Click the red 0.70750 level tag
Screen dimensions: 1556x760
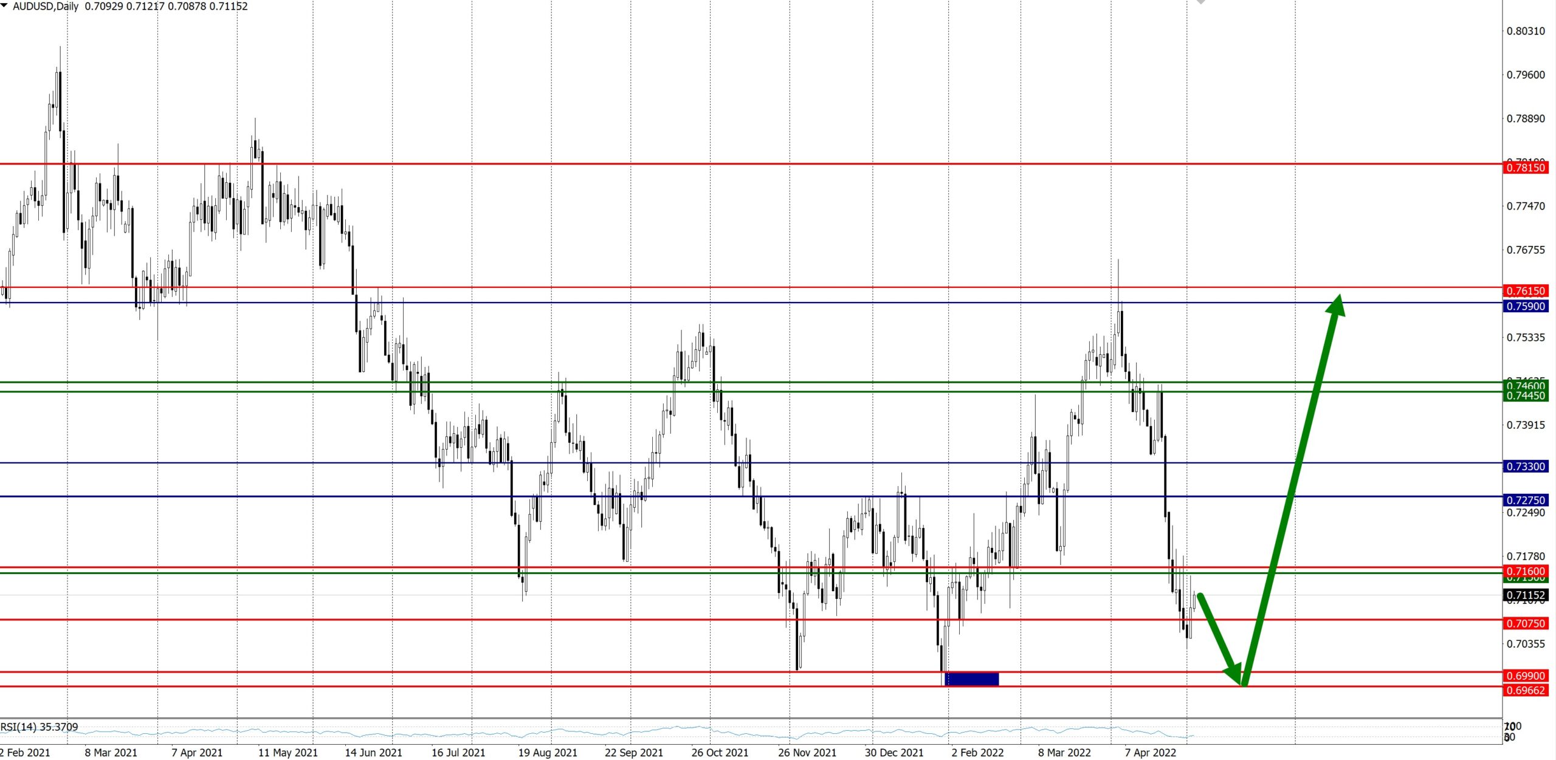coord(1526,623)
